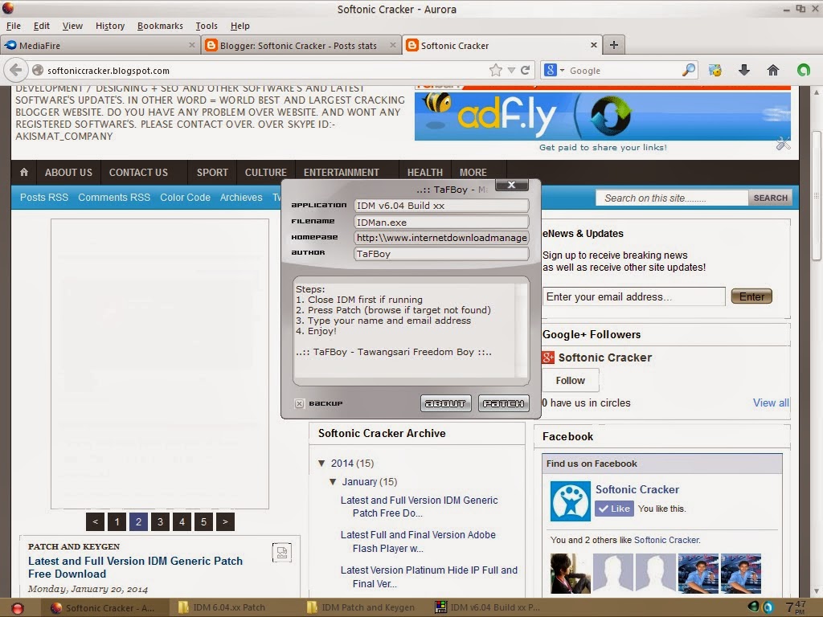
Task: Click the Softonic Cracker Facebook page logo
Action: click(x=570, y=501)
